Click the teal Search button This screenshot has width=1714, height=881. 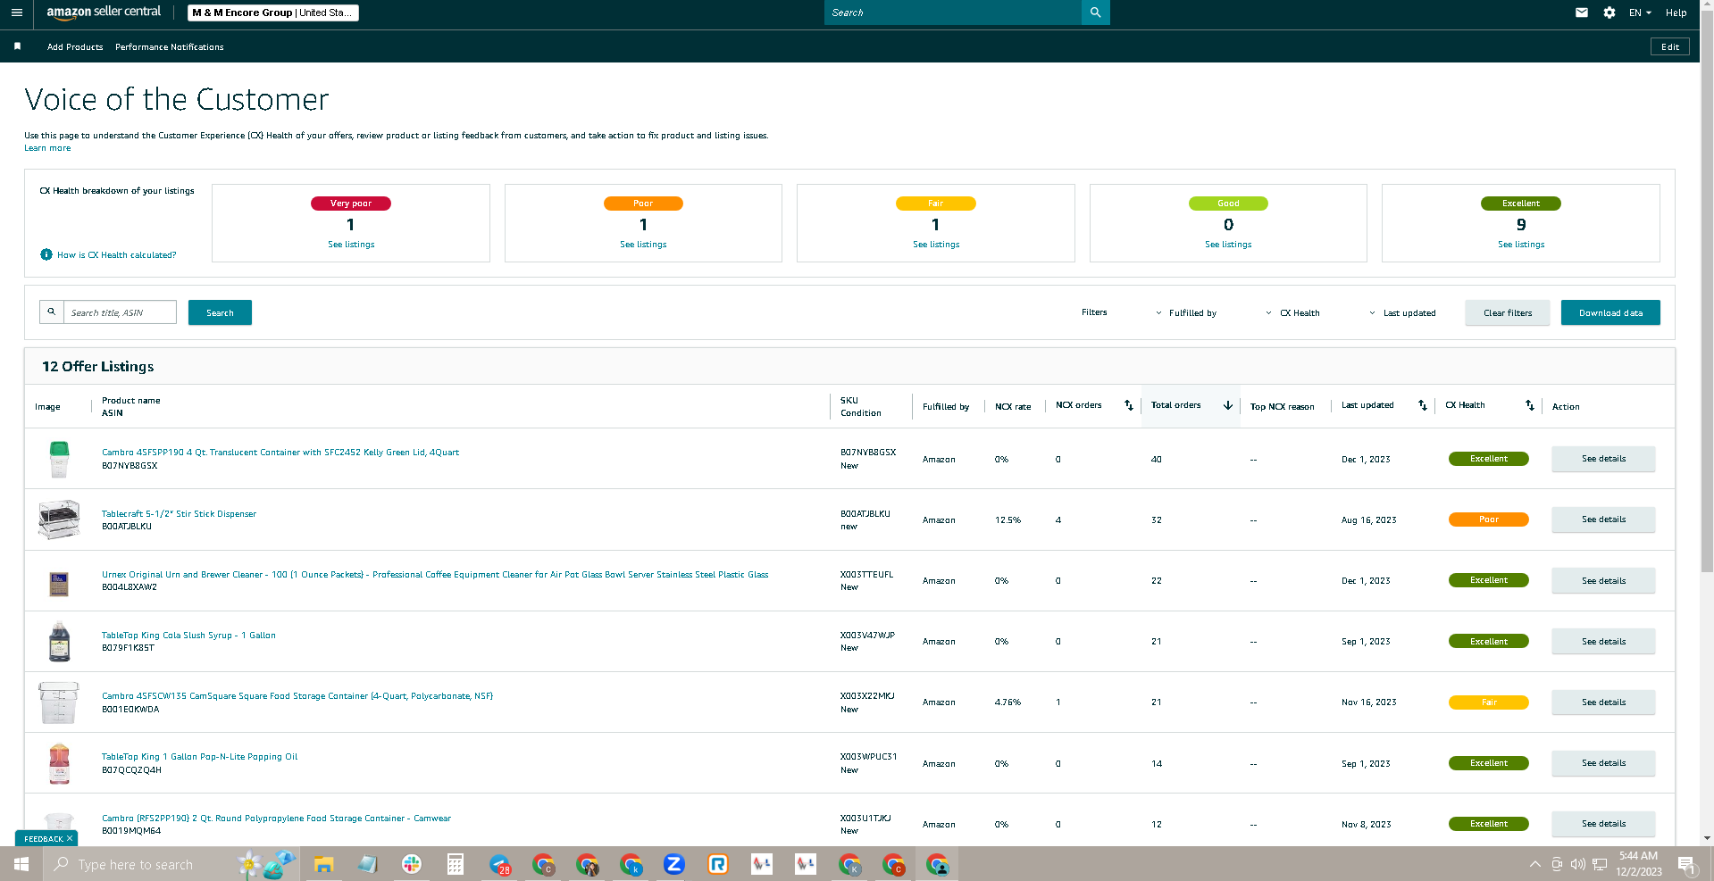[x=220, y=312]
